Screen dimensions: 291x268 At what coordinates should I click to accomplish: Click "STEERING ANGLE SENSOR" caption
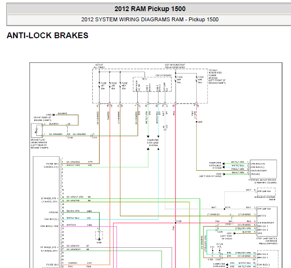click(262, 180)
